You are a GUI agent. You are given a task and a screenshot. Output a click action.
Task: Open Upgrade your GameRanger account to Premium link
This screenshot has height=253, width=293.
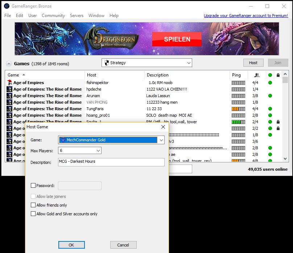pos(246,16)
